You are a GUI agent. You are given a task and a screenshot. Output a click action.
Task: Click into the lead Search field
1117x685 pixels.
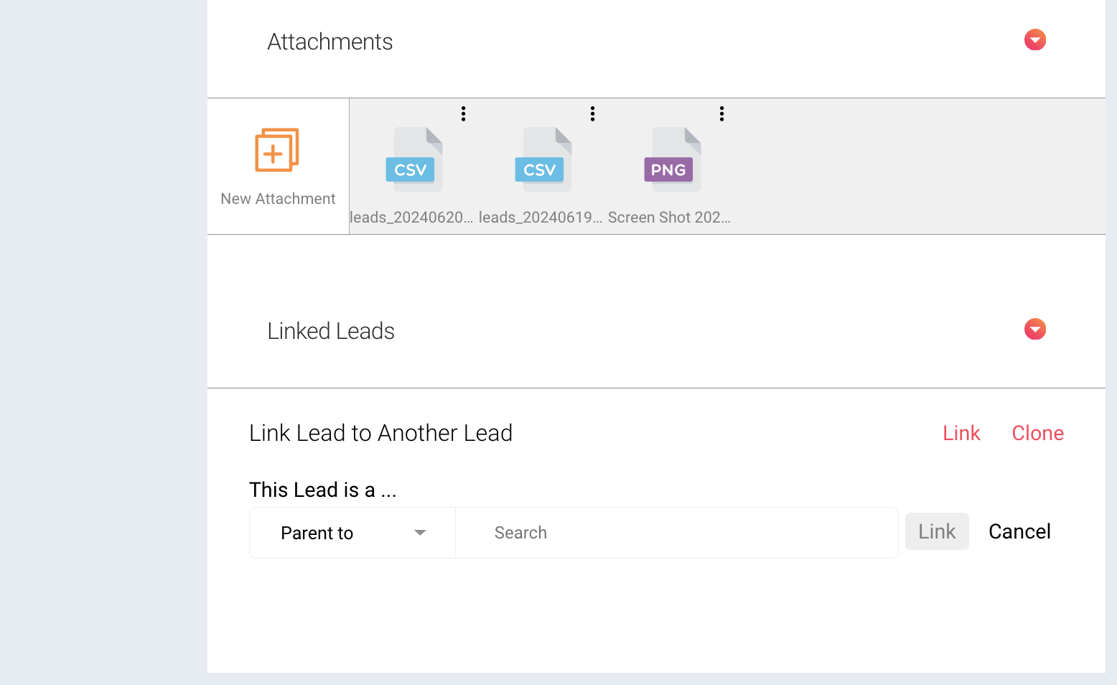(x=675, y=532)
